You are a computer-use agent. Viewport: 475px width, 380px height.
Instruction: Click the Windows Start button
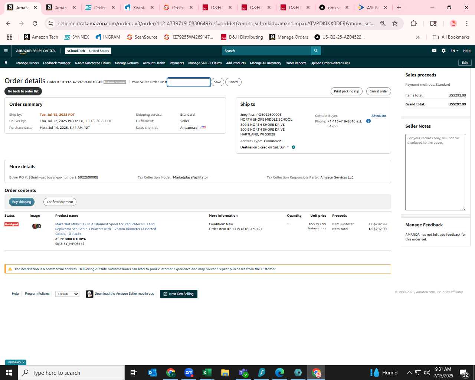(x=9, y=373)
